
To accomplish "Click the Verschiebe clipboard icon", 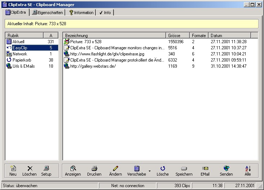I will click(137, 168).
